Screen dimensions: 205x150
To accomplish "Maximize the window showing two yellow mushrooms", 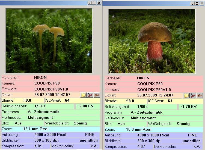I will click(94, 3).
